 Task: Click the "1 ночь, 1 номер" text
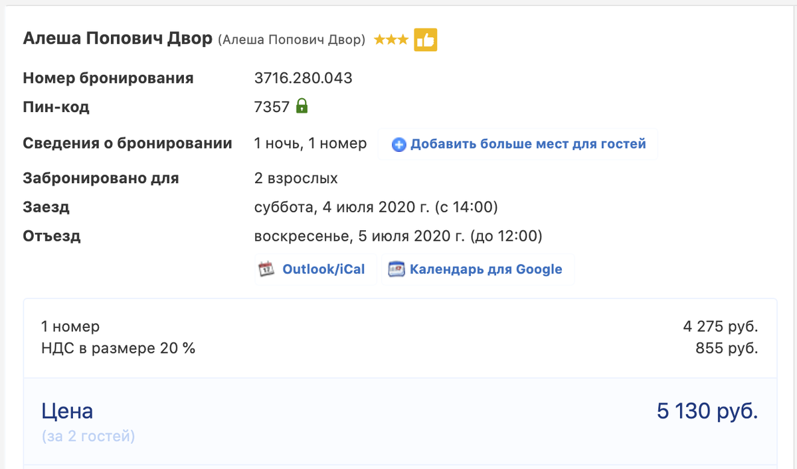310,144
